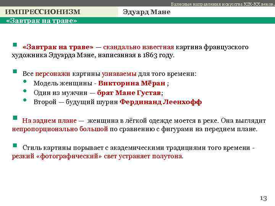Click the text 'картина французского'

(212, 47)
